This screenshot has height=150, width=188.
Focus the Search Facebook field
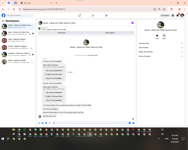[20, 15]
